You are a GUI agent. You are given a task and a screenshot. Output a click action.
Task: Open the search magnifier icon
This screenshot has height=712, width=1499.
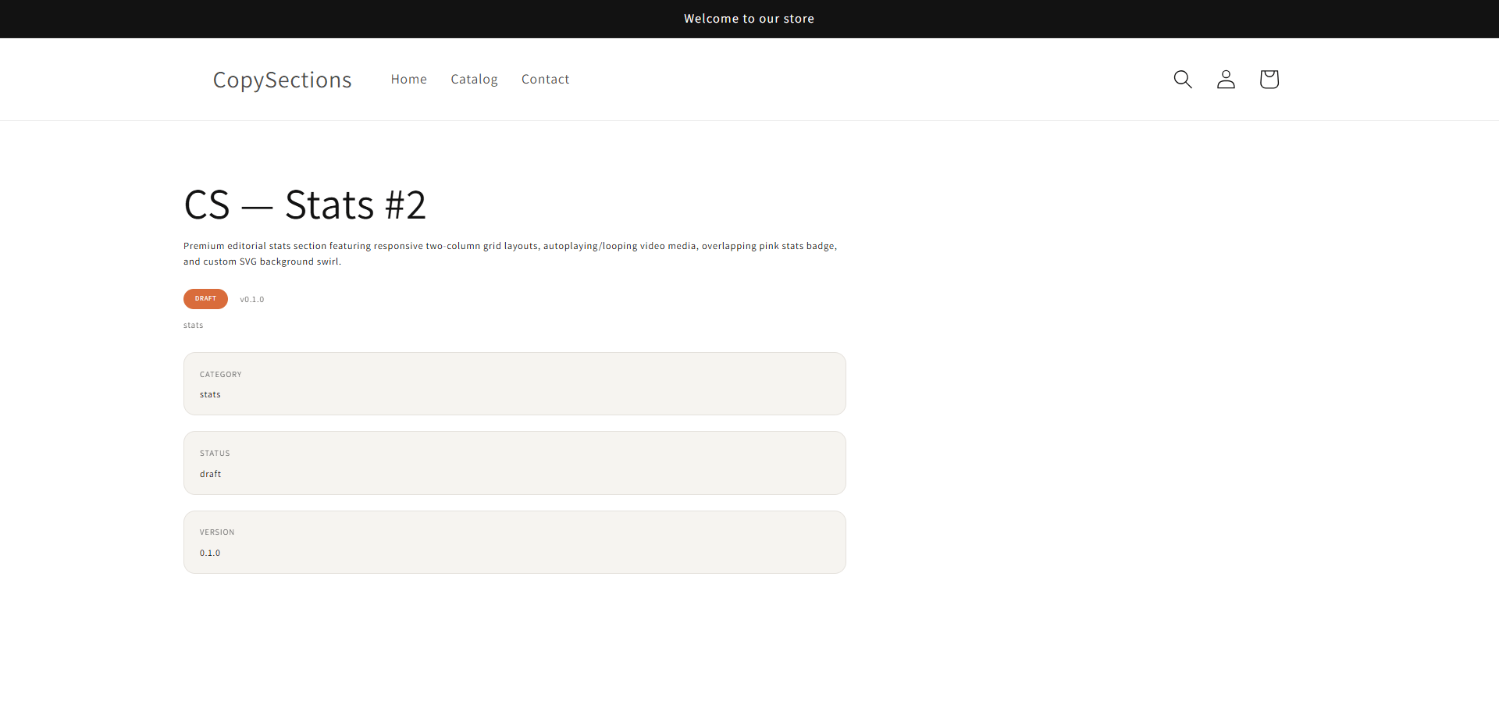pos(1183,79)
